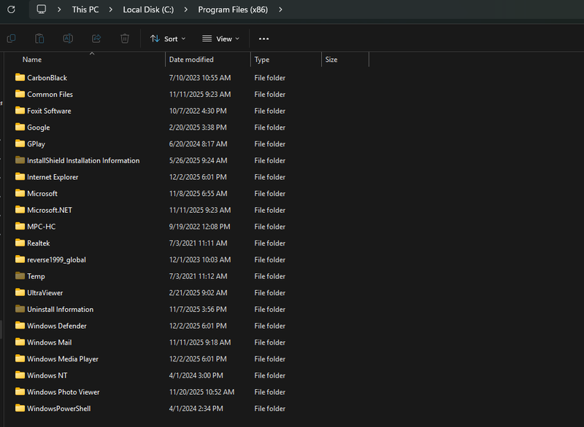The image size is (584, 427).
Task: Click the date 6/20/2024 8:17 AM
Action: [x=198, y=144]
